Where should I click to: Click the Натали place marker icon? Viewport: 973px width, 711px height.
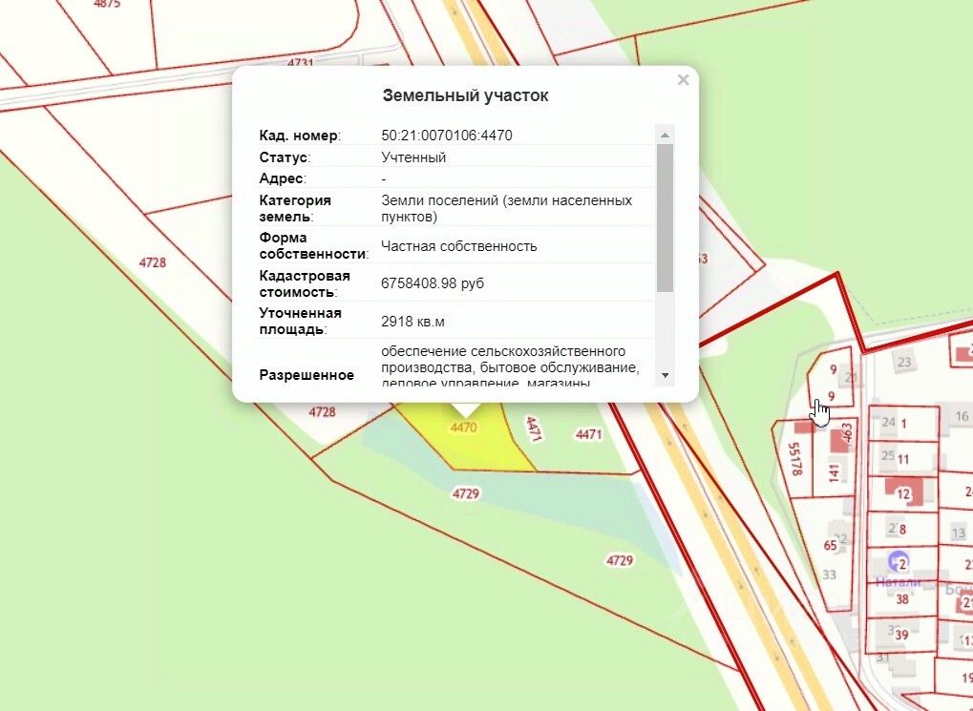tap(898, 561)
